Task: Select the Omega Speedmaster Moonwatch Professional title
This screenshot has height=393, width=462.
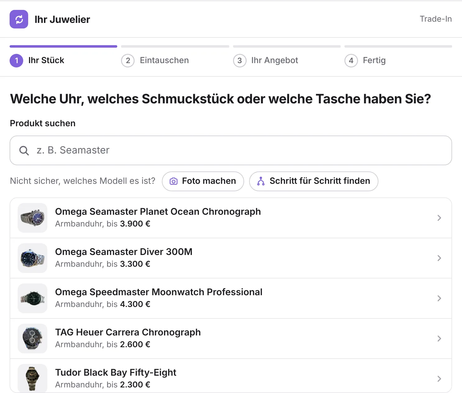Action: [159, 292]
